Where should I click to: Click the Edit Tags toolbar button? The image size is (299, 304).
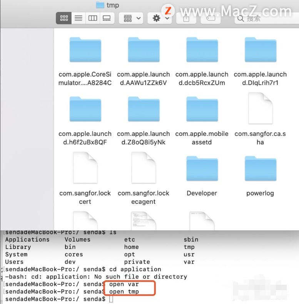click(210, 18)
